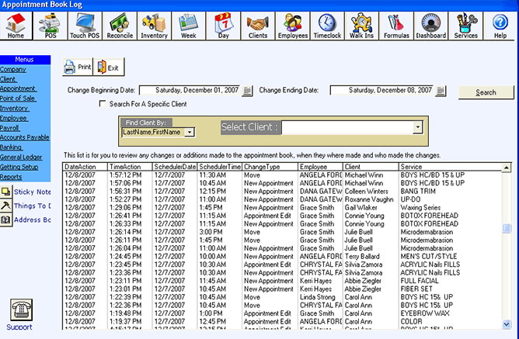Click the Exit door button
Screen dimensions: 519x339
[109, 67]
